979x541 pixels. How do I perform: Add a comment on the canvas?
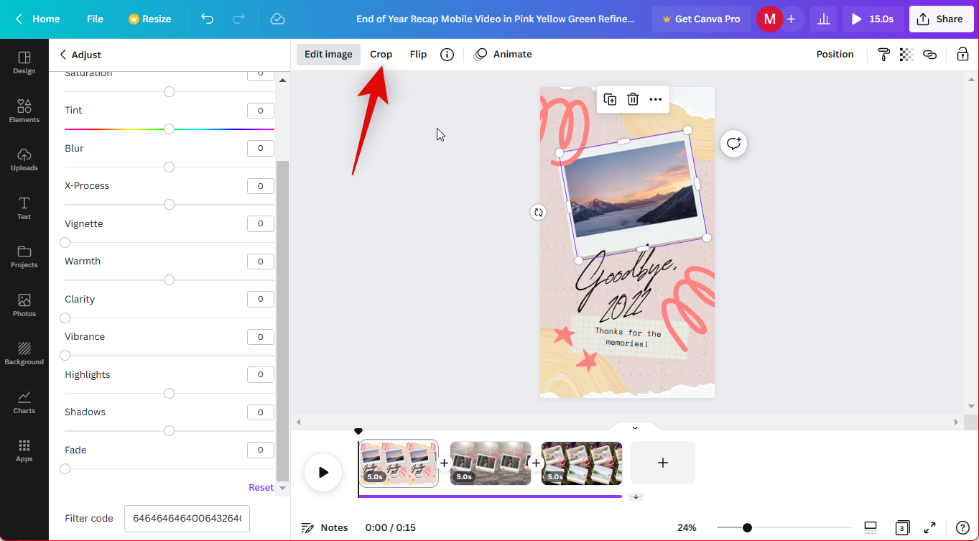(x=733, y=144)
